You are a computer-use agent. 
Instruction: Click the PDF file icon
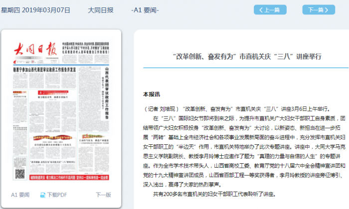point(43,195)
